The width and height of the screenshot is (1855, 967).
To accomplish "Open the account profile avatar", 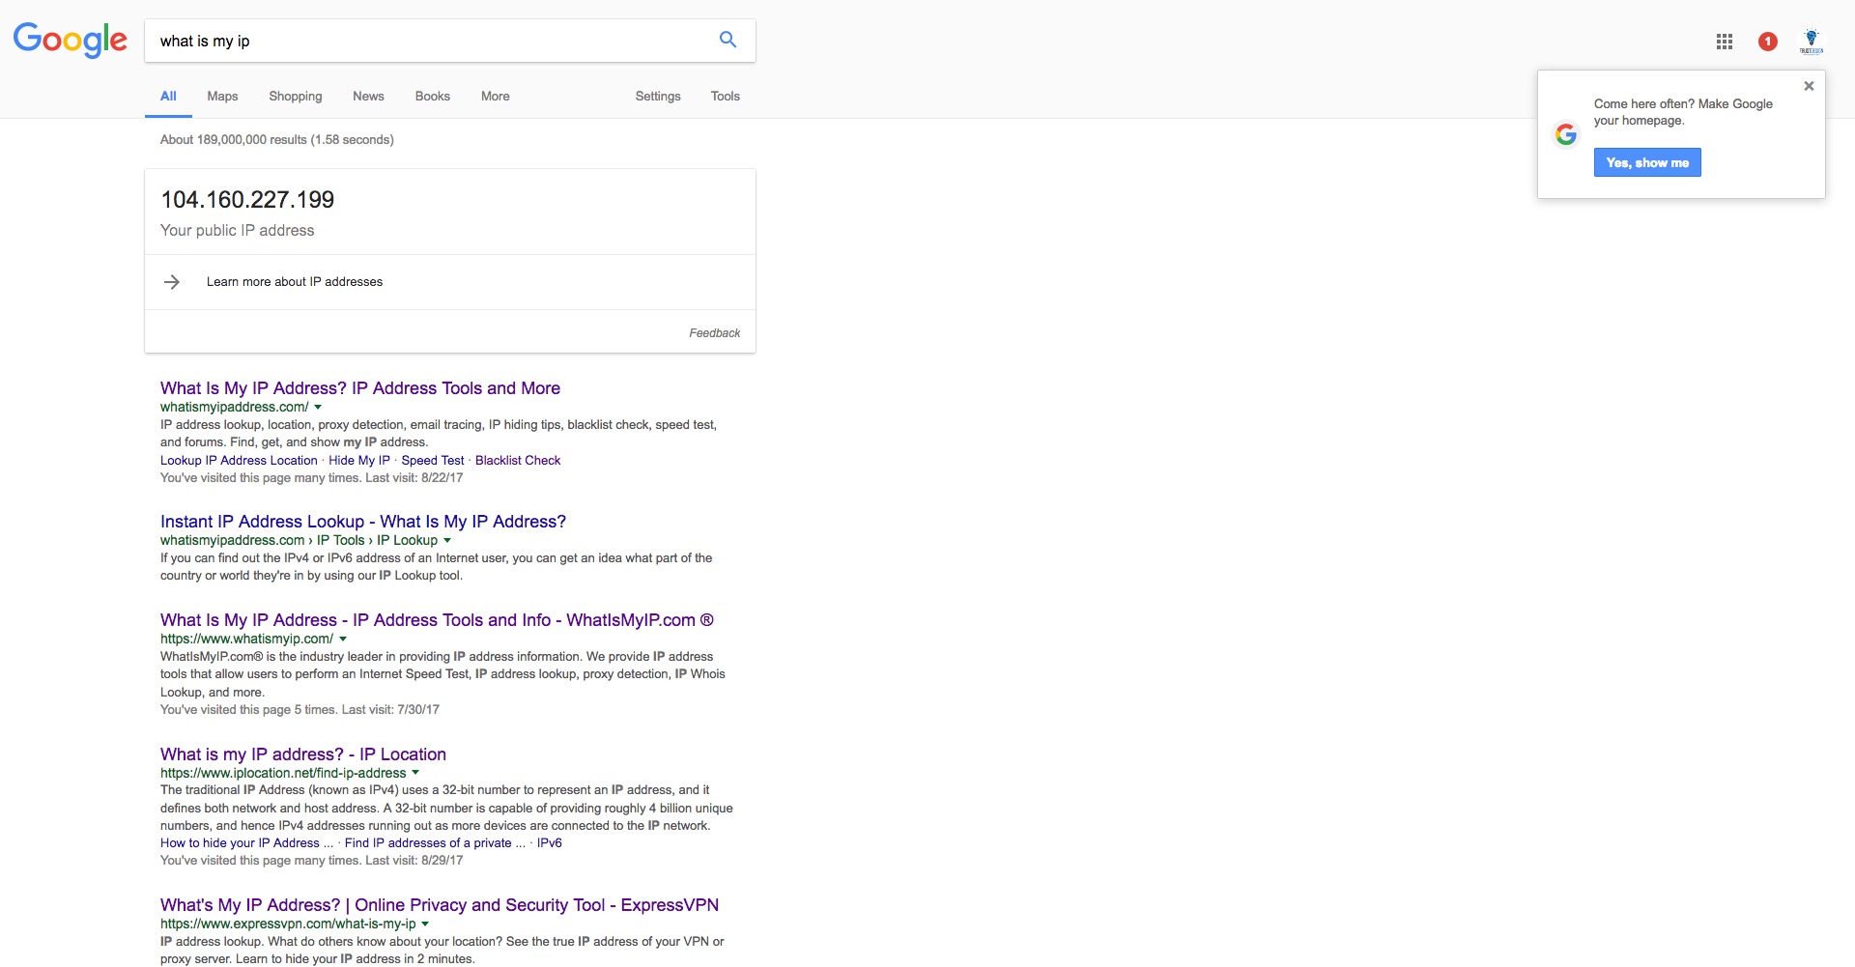I will pyautogui.click(x=1812, y=42).
